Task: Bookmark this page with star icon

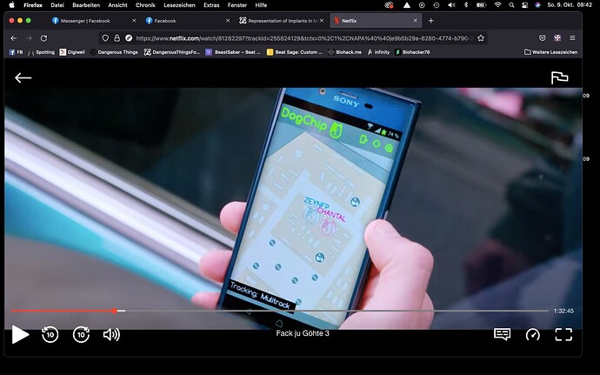Action: [481, 38]
